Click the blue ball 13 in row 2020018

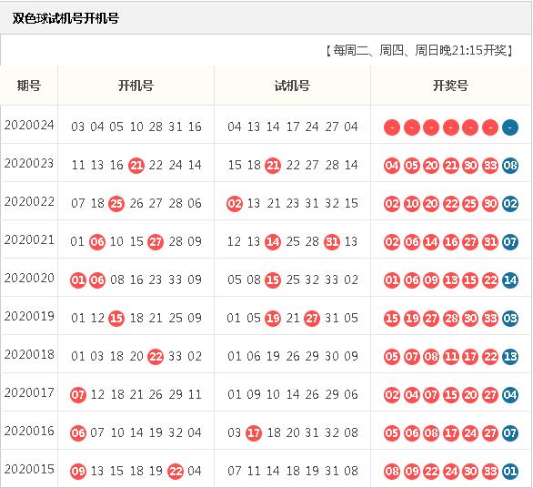pyautogui.click(x=510, y=357)
